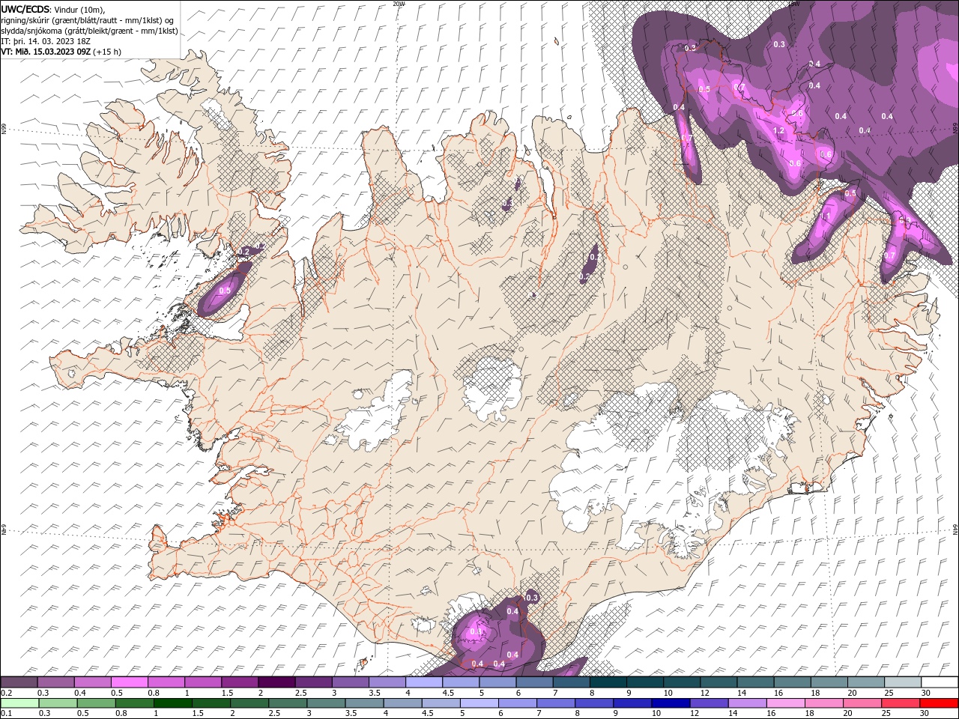Click the 'rigning/skúrir' legend description line

pyautogui.click(x=88, y=20)
